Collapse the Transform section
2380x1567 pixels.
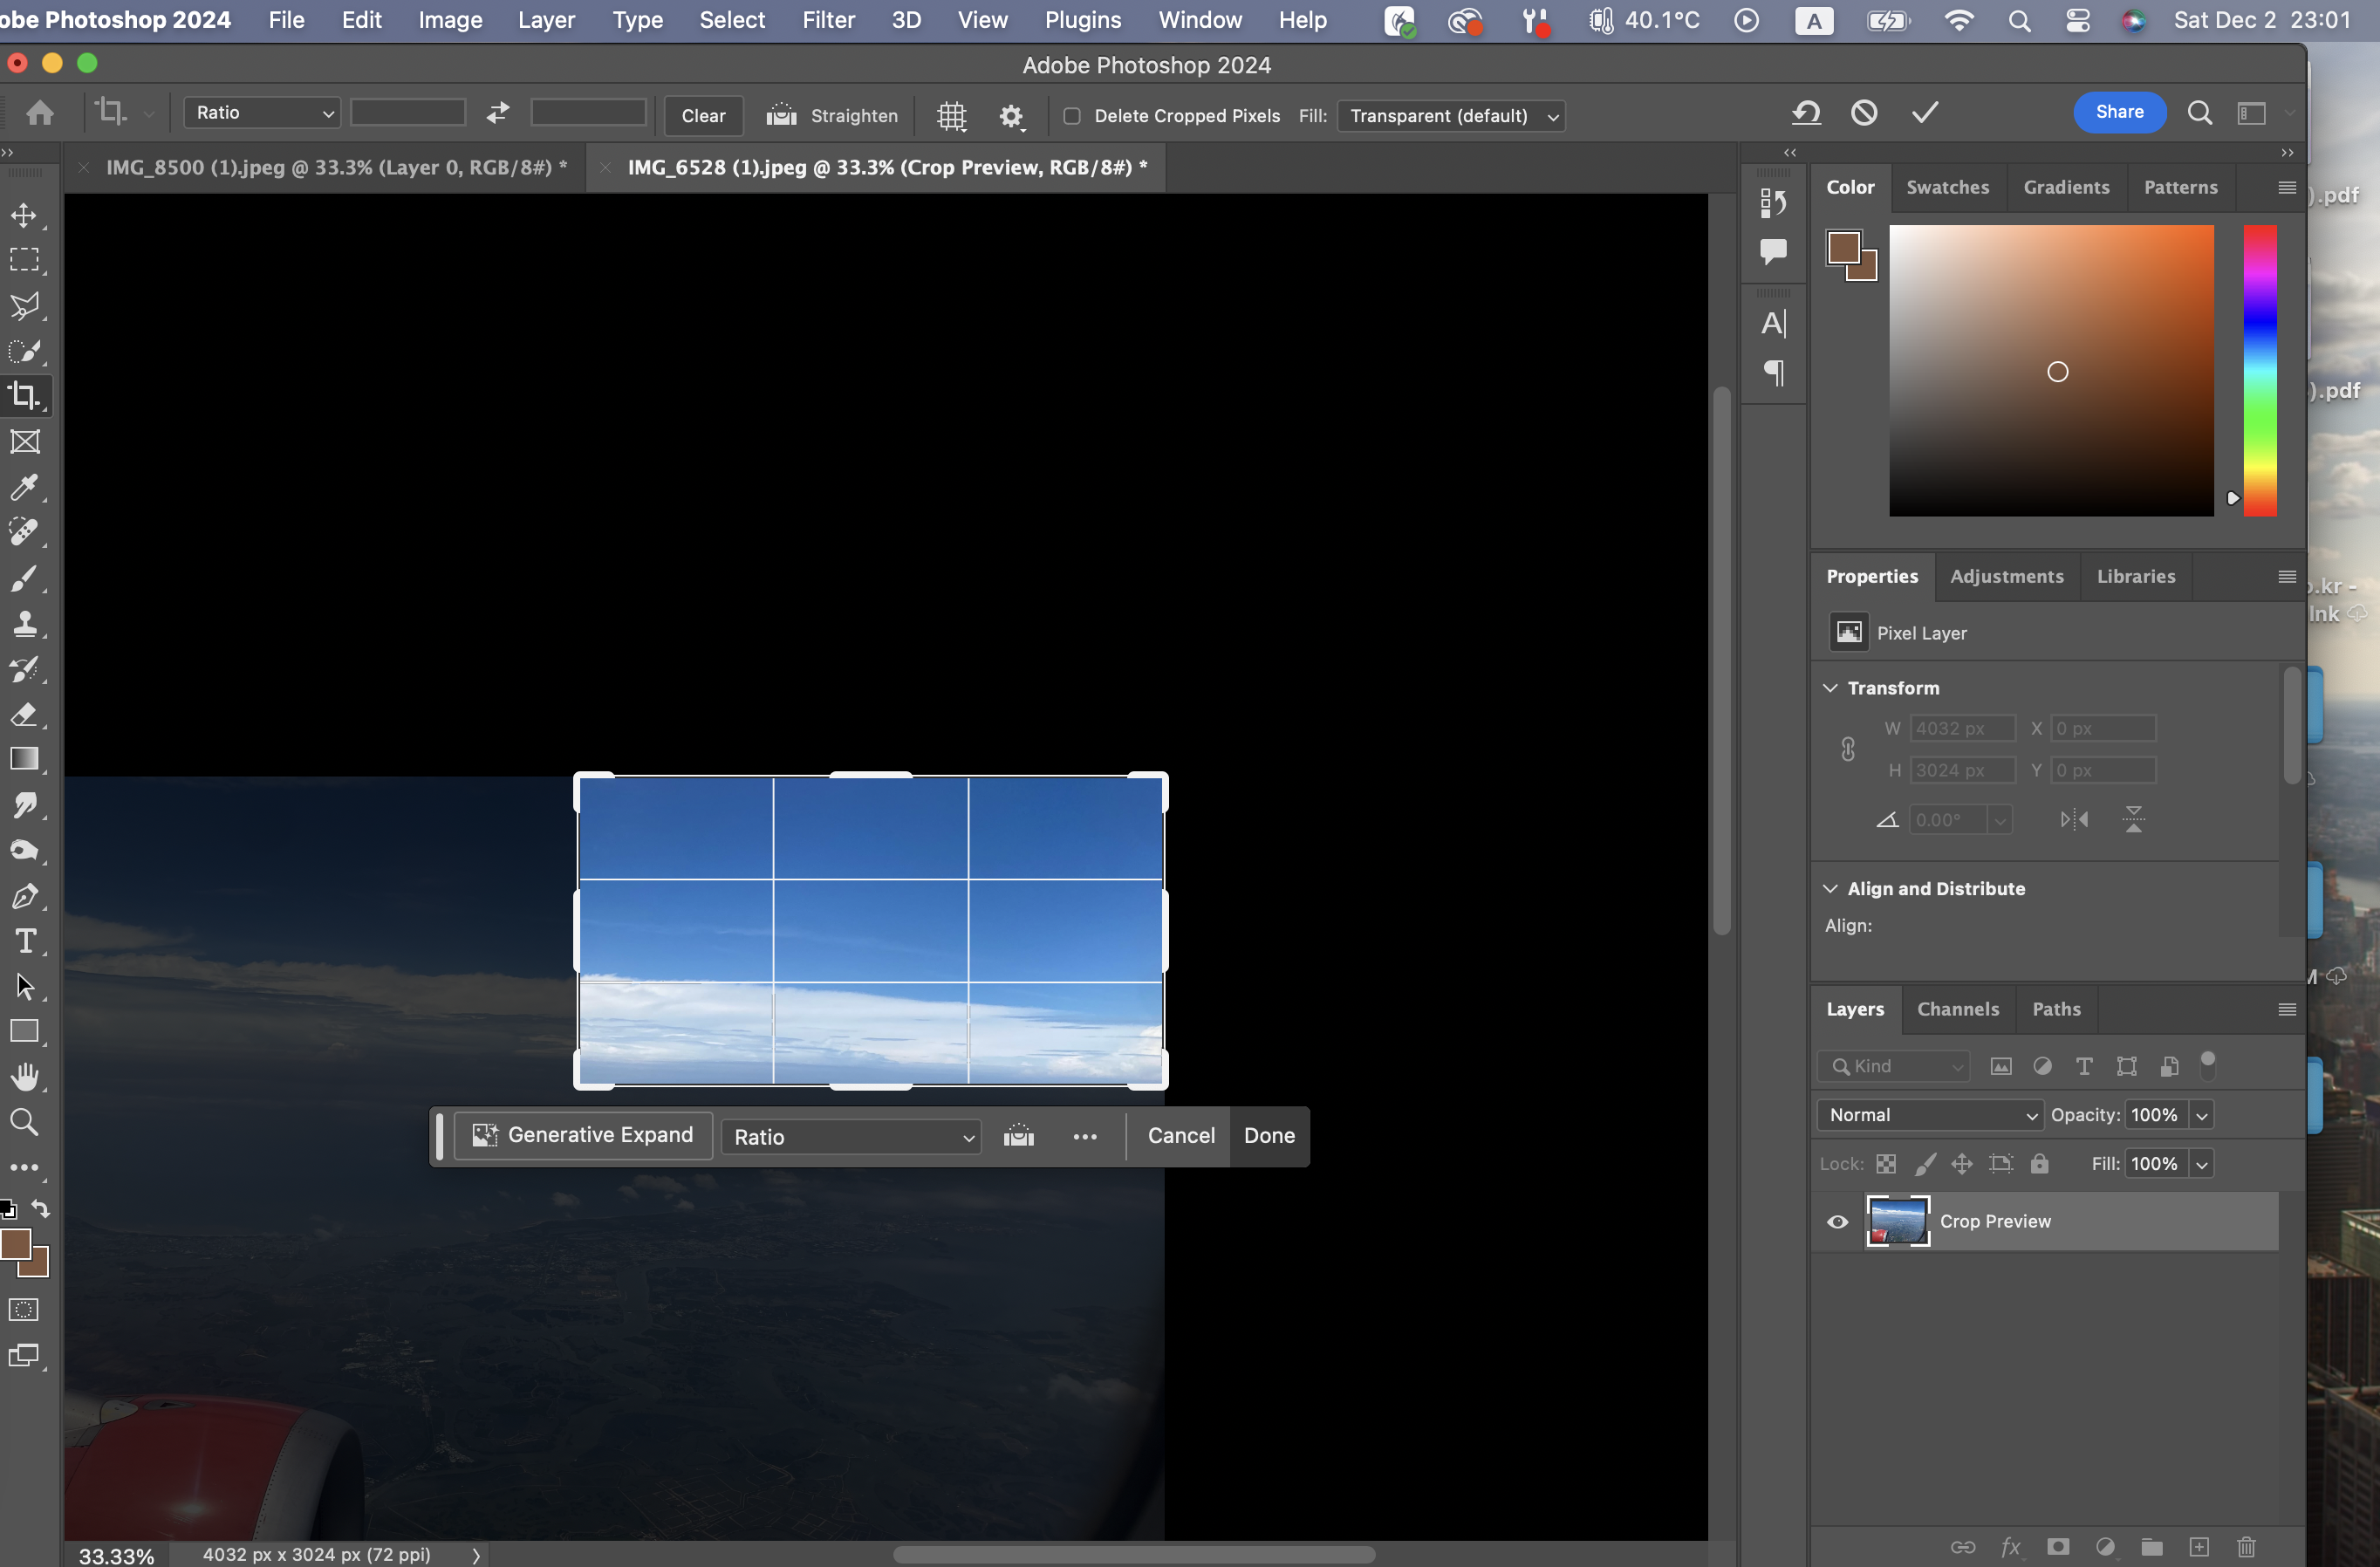[1830, 688]
